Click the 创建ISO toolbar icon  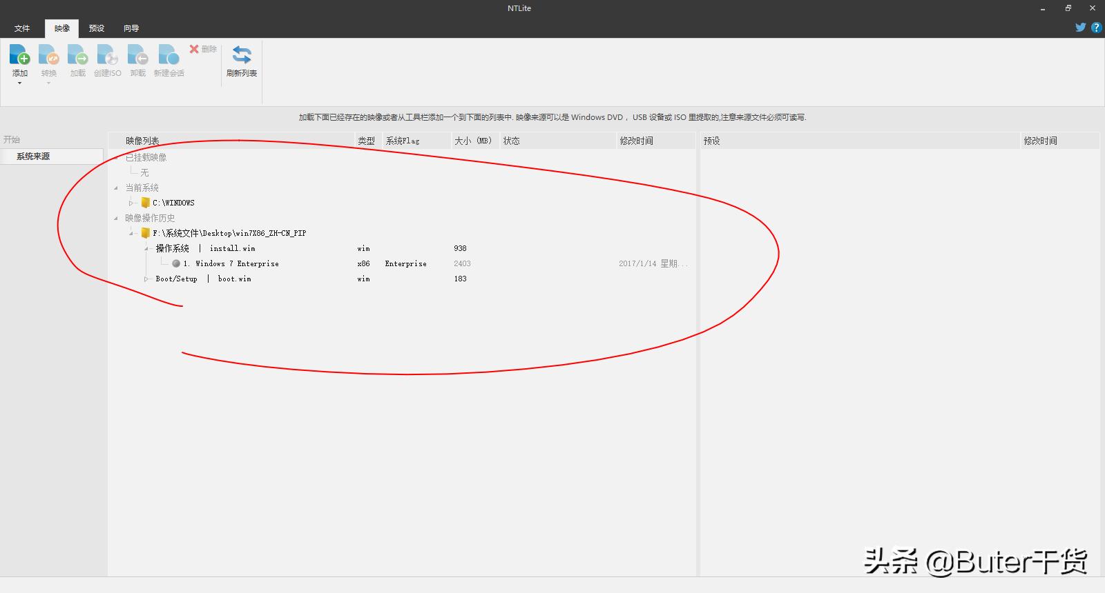(107, 54)
